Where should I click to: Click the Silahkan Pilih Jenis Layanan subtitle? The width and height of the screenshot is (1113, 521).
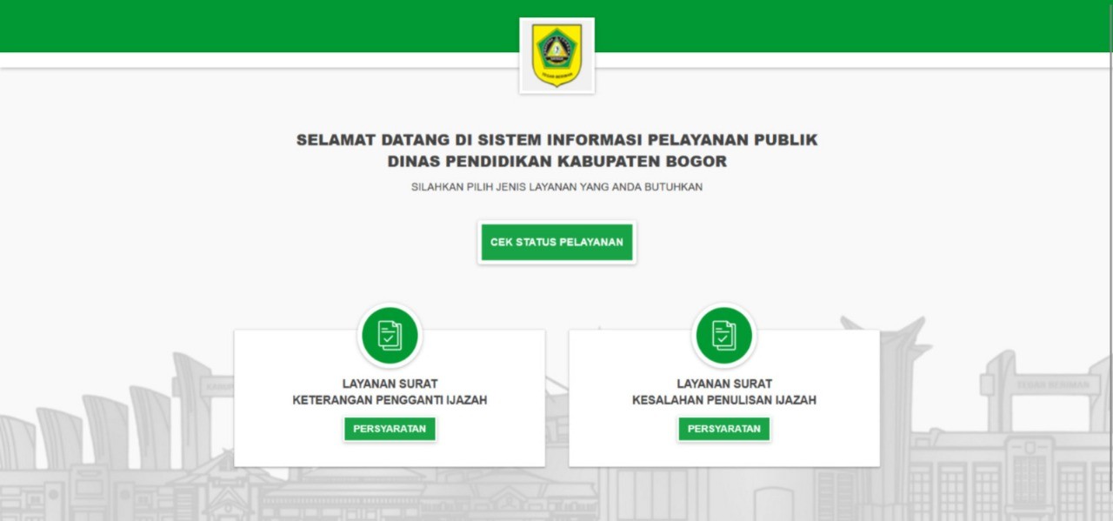pyautogui.click(x=556, y=186)
